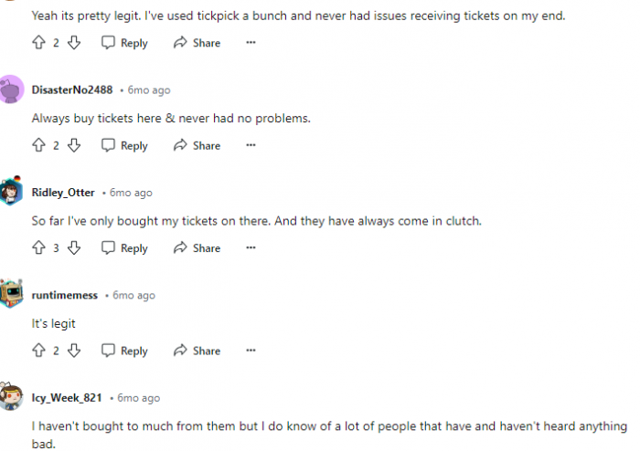
Task: Share runtimemess's comment
Action: [x=197, y=351]
